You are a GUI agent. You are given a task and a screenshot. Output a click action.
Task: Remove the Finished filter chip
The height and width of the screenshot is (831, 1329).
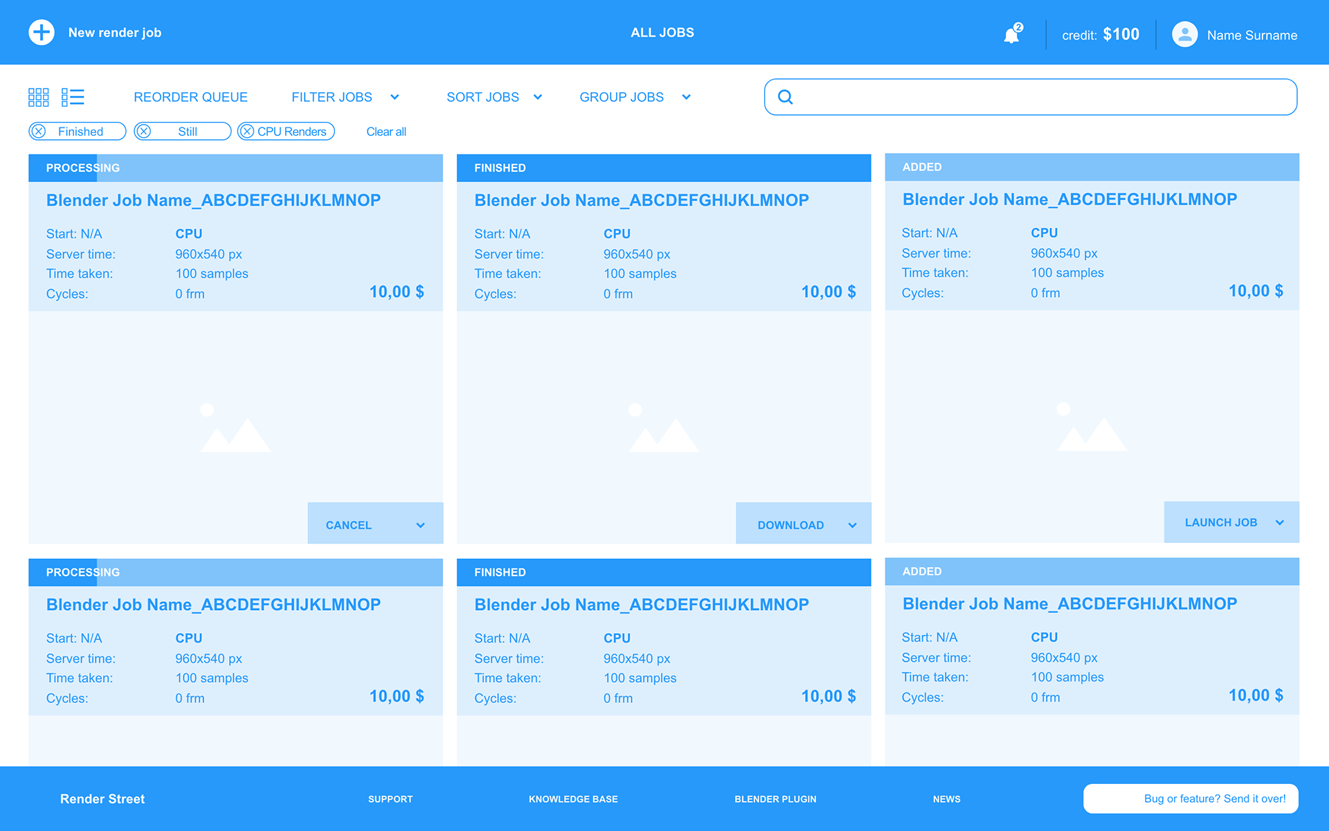point(39,132)
